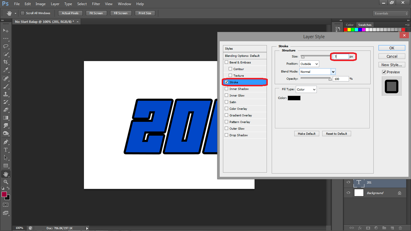
Task: Select the Sponge tool
Action: [6, 133]
